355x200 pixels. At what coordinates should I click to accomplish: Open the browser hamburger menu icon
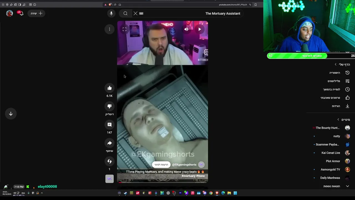pyautogui.click(x=3, y=4)
